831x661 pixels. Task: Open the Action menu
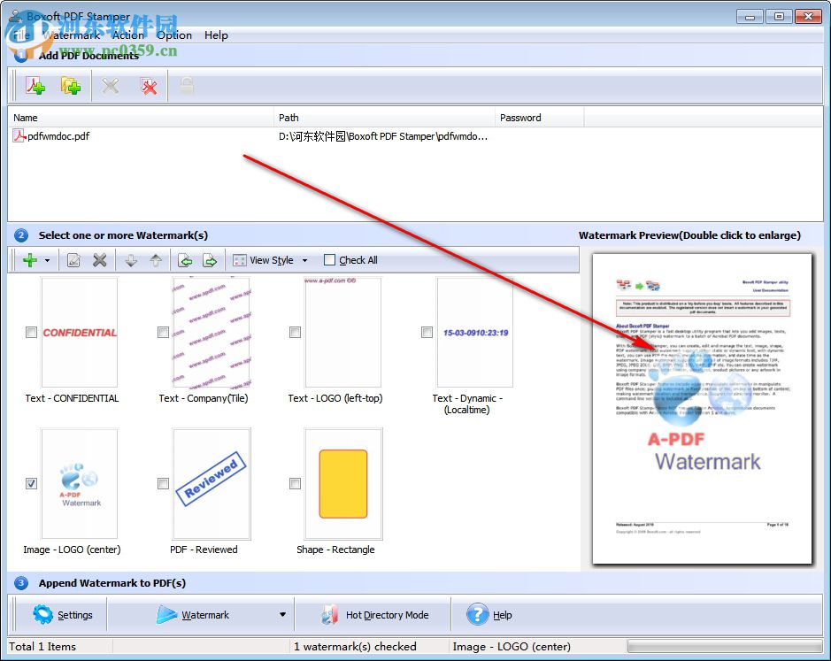coord(128,35)
